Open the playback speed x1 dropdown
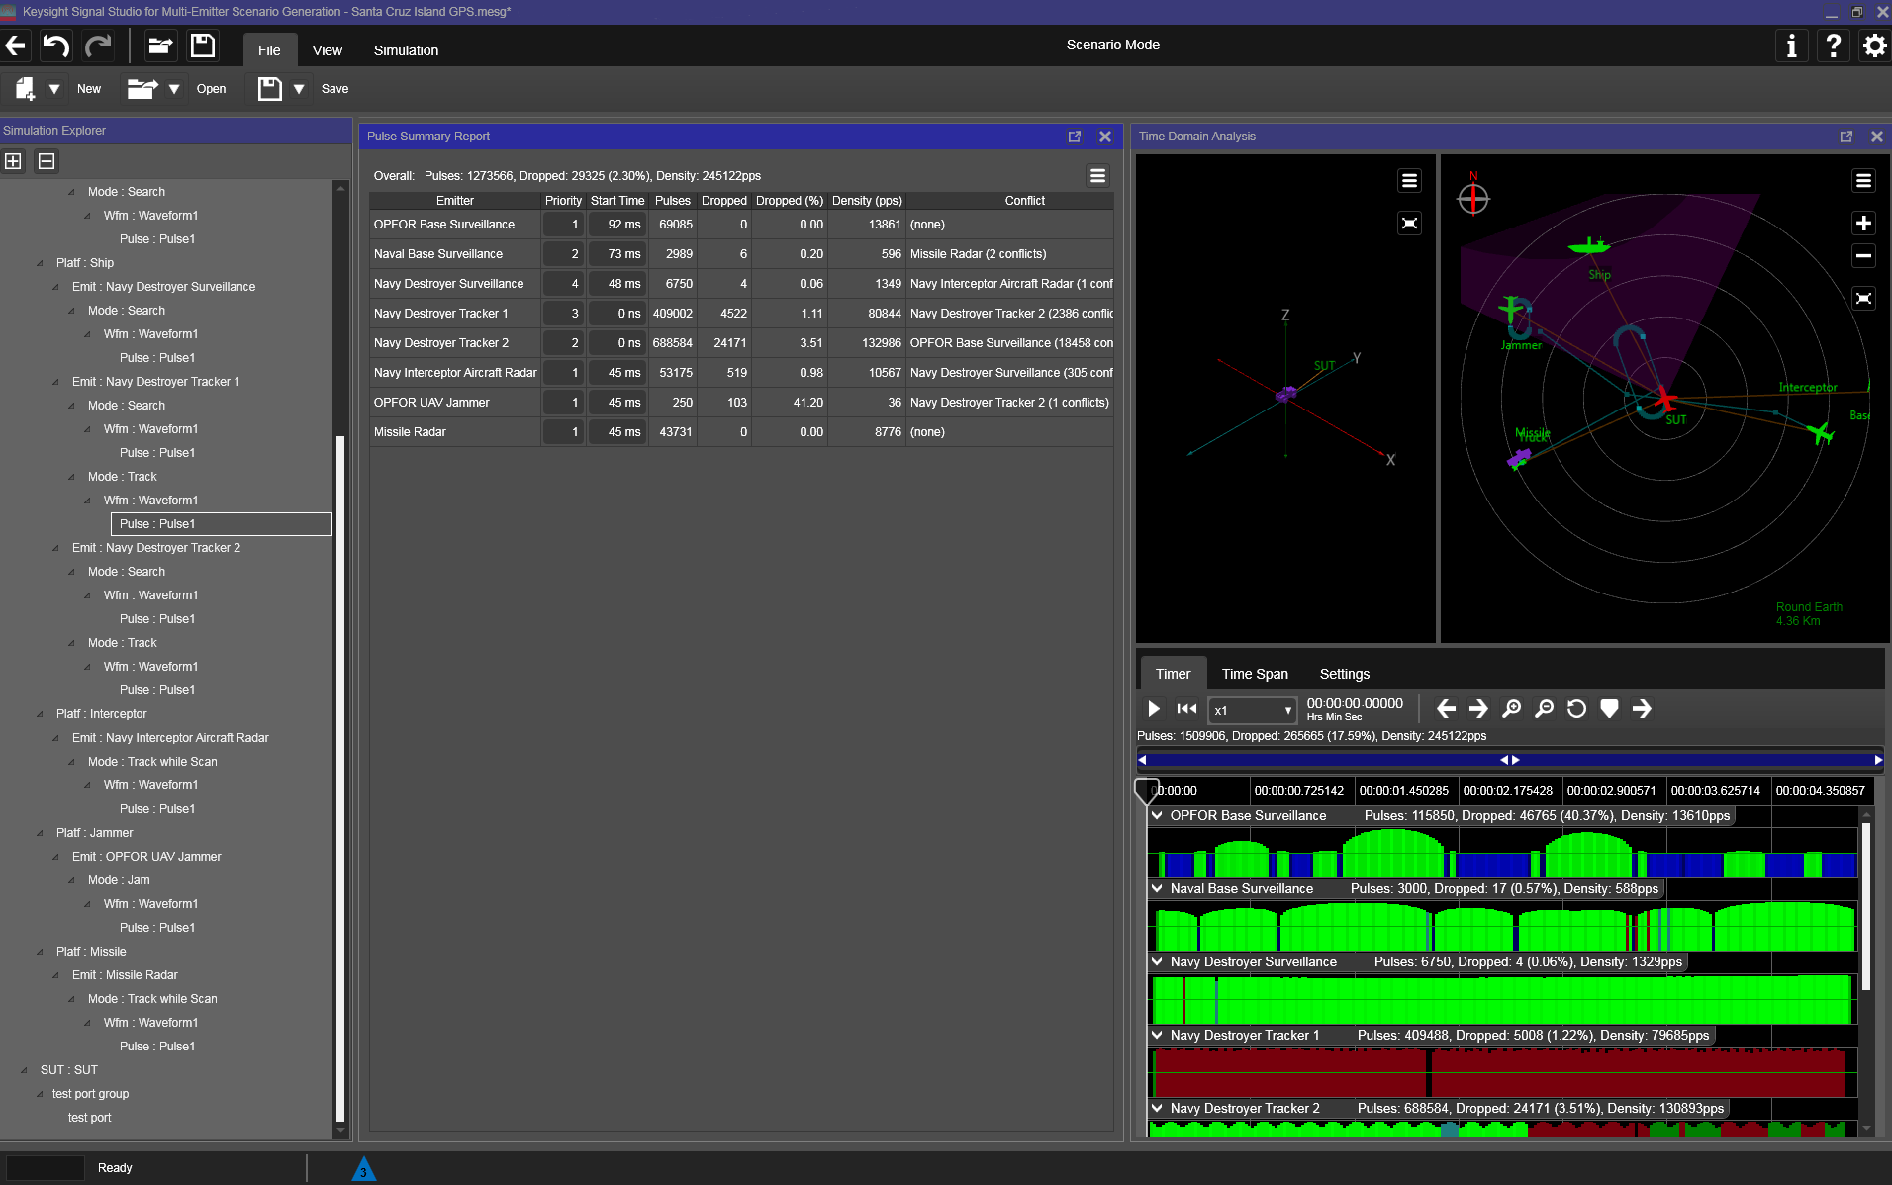This screenshot has width=1892, height=1185. pyautogui.click(x=1253, y=710)
